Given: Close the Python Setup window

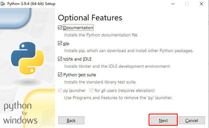Looking at the screenshot, I should (x=201, y=4).
